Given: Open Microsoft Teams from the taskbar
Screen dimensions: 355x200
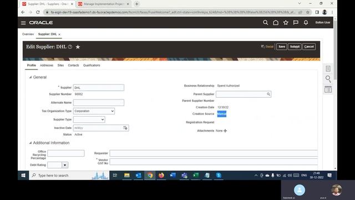Looking at the screenshot, I should pyautogui.click(x=184, y=176).
